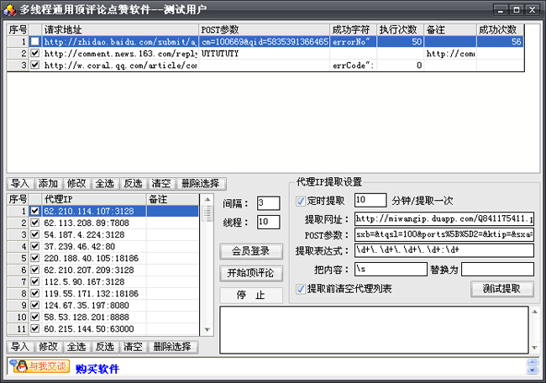Image resolution: width=546 pixels, height=383 pixels.
Task: Click the request list 清空 button
Action: 161,183
